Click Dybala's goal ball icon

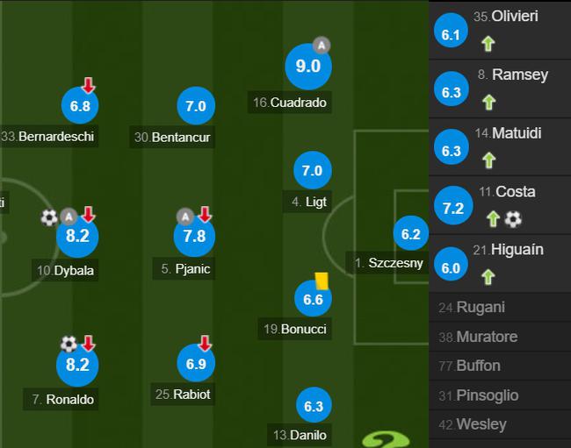(49, 217)
